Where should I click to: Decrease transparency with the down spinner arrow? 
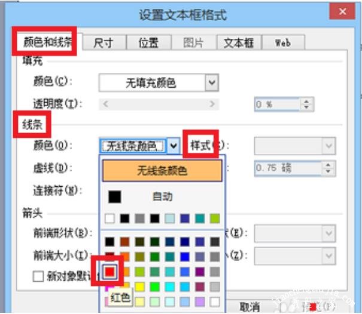click(x=306, y=107)
